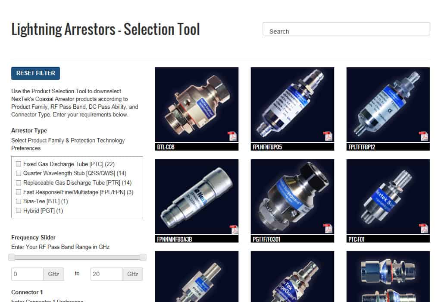The image size is (438, 302).
Task: Click the minimum frequency slider handle
Action: coord(12,257)
